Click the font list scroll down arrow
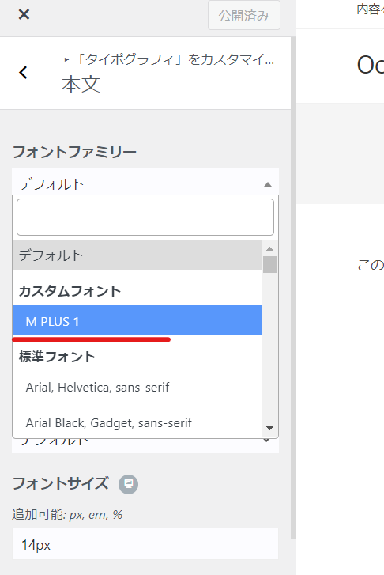Screen dimensions: 384x575 269,428
